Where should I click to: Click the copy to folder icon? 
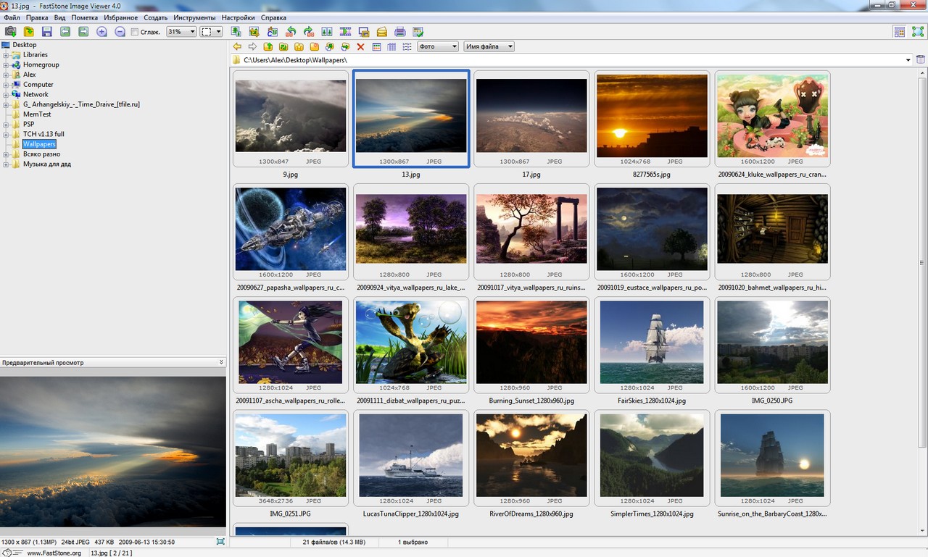click(330, 46)
